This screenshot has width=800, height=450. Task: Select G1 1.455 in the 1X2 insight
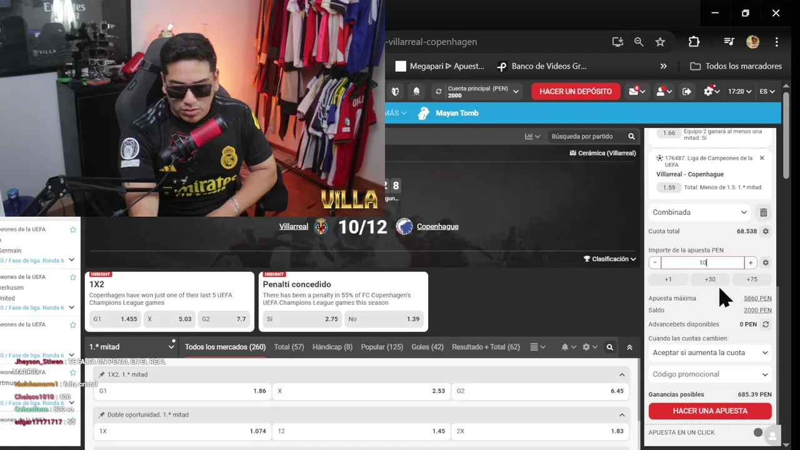[x=115, y=319]
